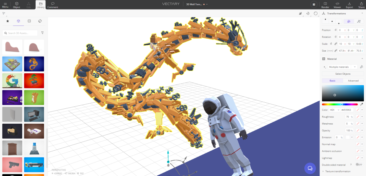Show favorites star tab in library
This screenshot has height=176, width=366.
[x=8, y=21]
